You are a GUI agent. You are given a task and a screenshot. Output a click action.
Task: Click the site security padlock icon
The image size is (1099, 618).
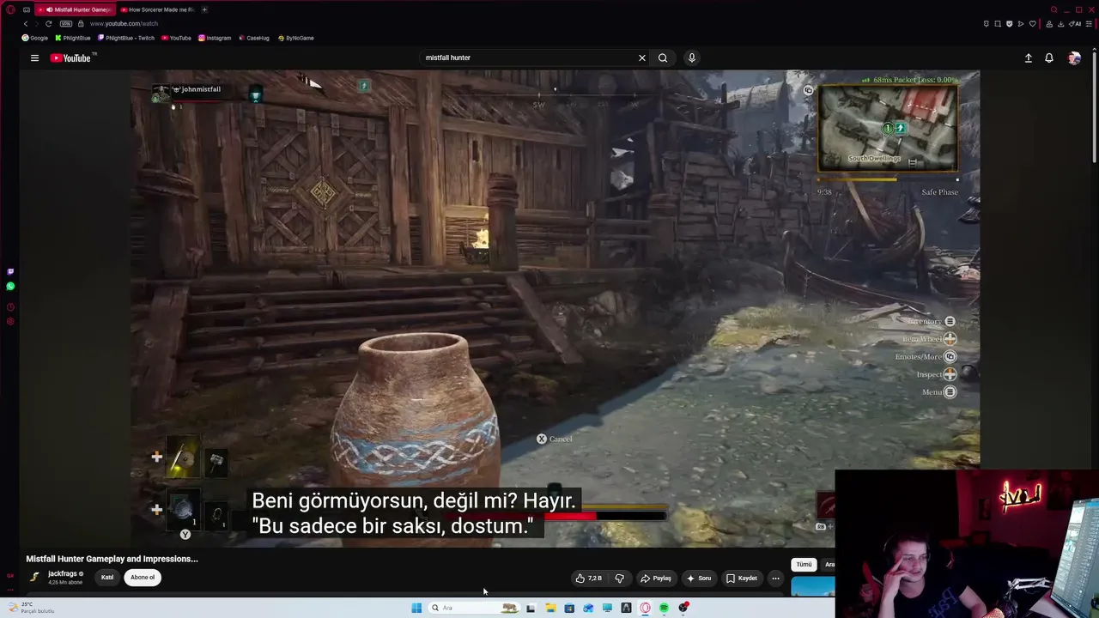click(x=81, y=23)
